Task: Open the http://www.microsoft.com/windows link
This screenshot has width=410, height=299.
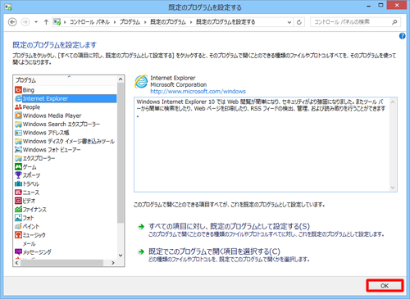Action: [198, 91]
